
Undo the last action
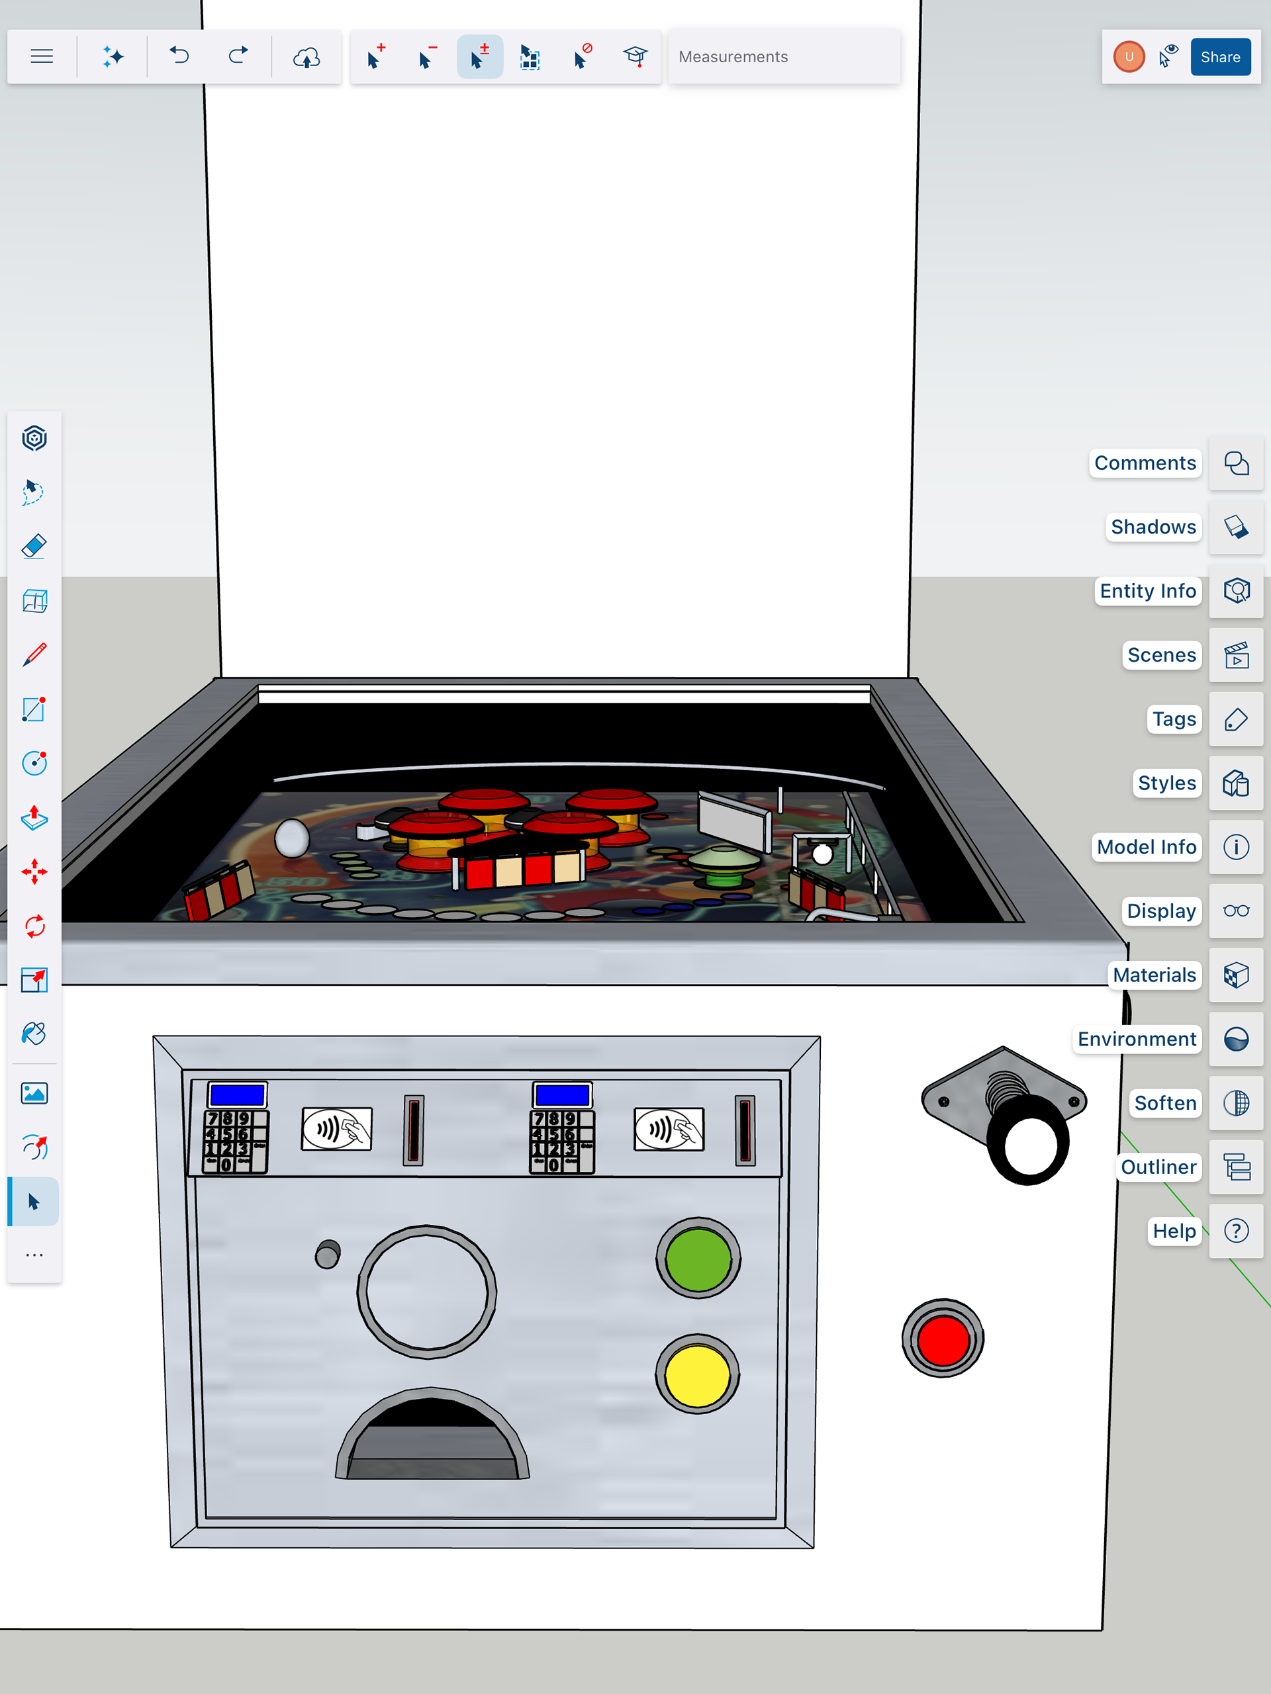click(x=179, y=57)
